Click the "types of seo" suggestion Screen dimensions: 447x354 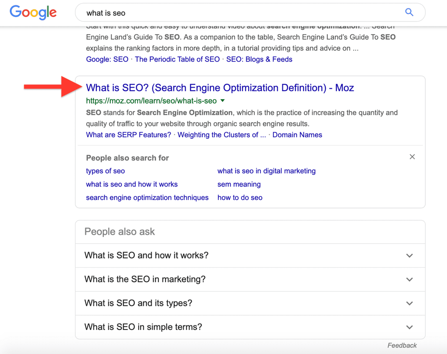105,171
